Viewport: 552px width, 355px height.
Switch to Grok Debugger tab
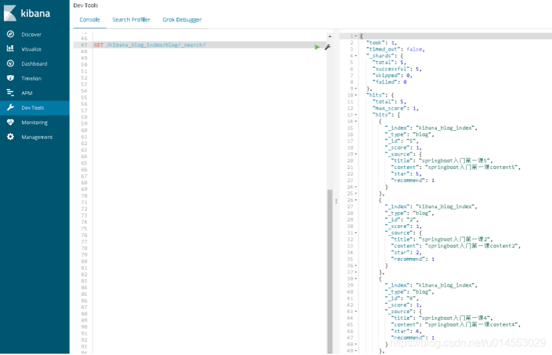182,20
